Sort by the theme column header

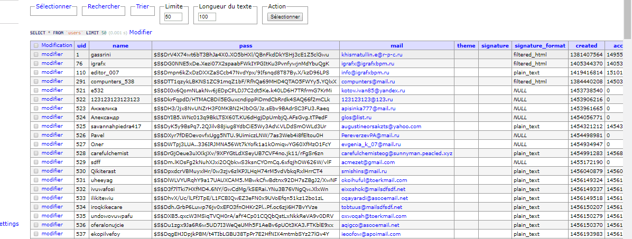pos(466,45)
